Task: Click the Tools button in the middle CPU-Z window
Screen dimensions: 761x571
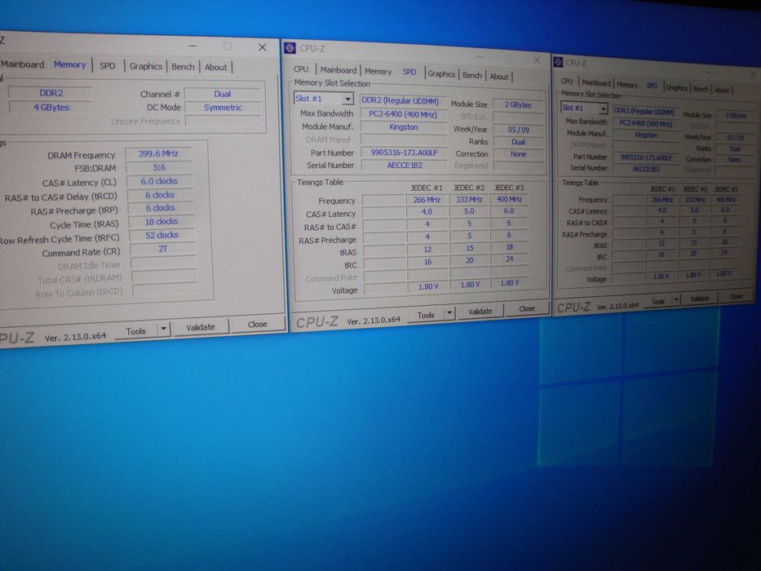Action: tap(426, 315)
